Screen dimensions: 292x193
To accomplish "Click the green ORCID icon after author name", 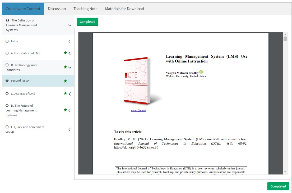I will [x=201, y=72].
